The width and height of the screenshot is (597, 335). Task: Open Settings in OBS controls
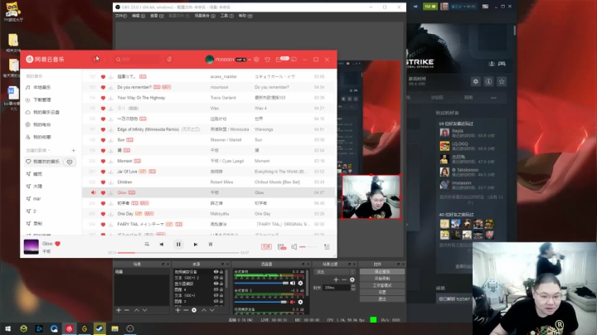[382, 293]
